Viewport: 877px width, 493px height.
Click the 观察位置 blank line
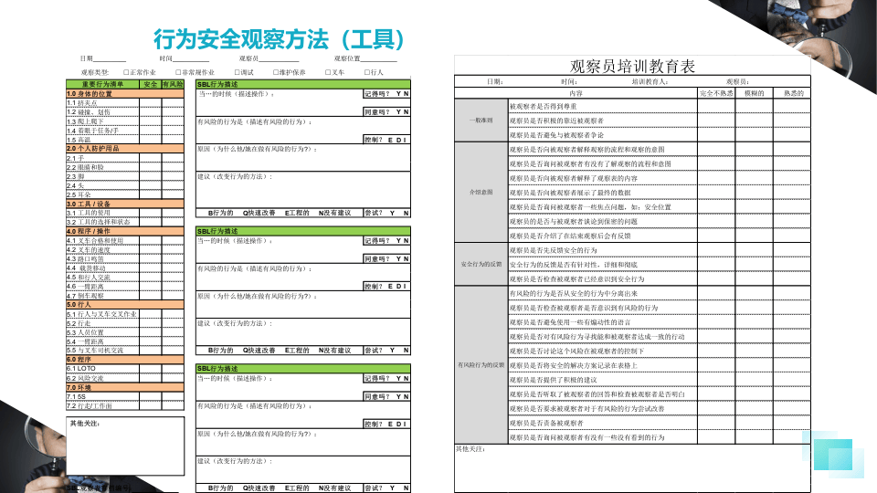(378, 59)
